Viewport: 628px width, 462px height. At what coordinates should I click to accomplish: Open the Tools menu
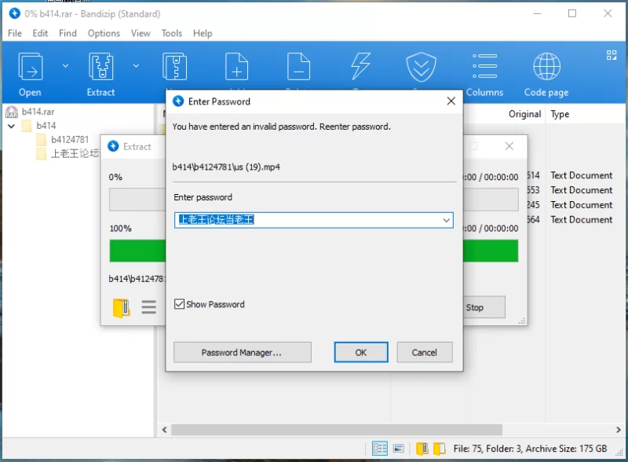171,33
